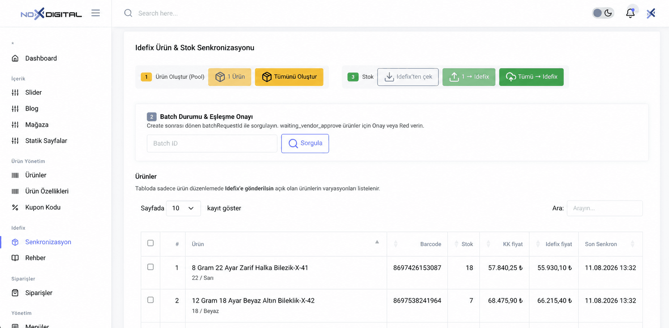Click Tümü → Idefix button

(532, 77)
